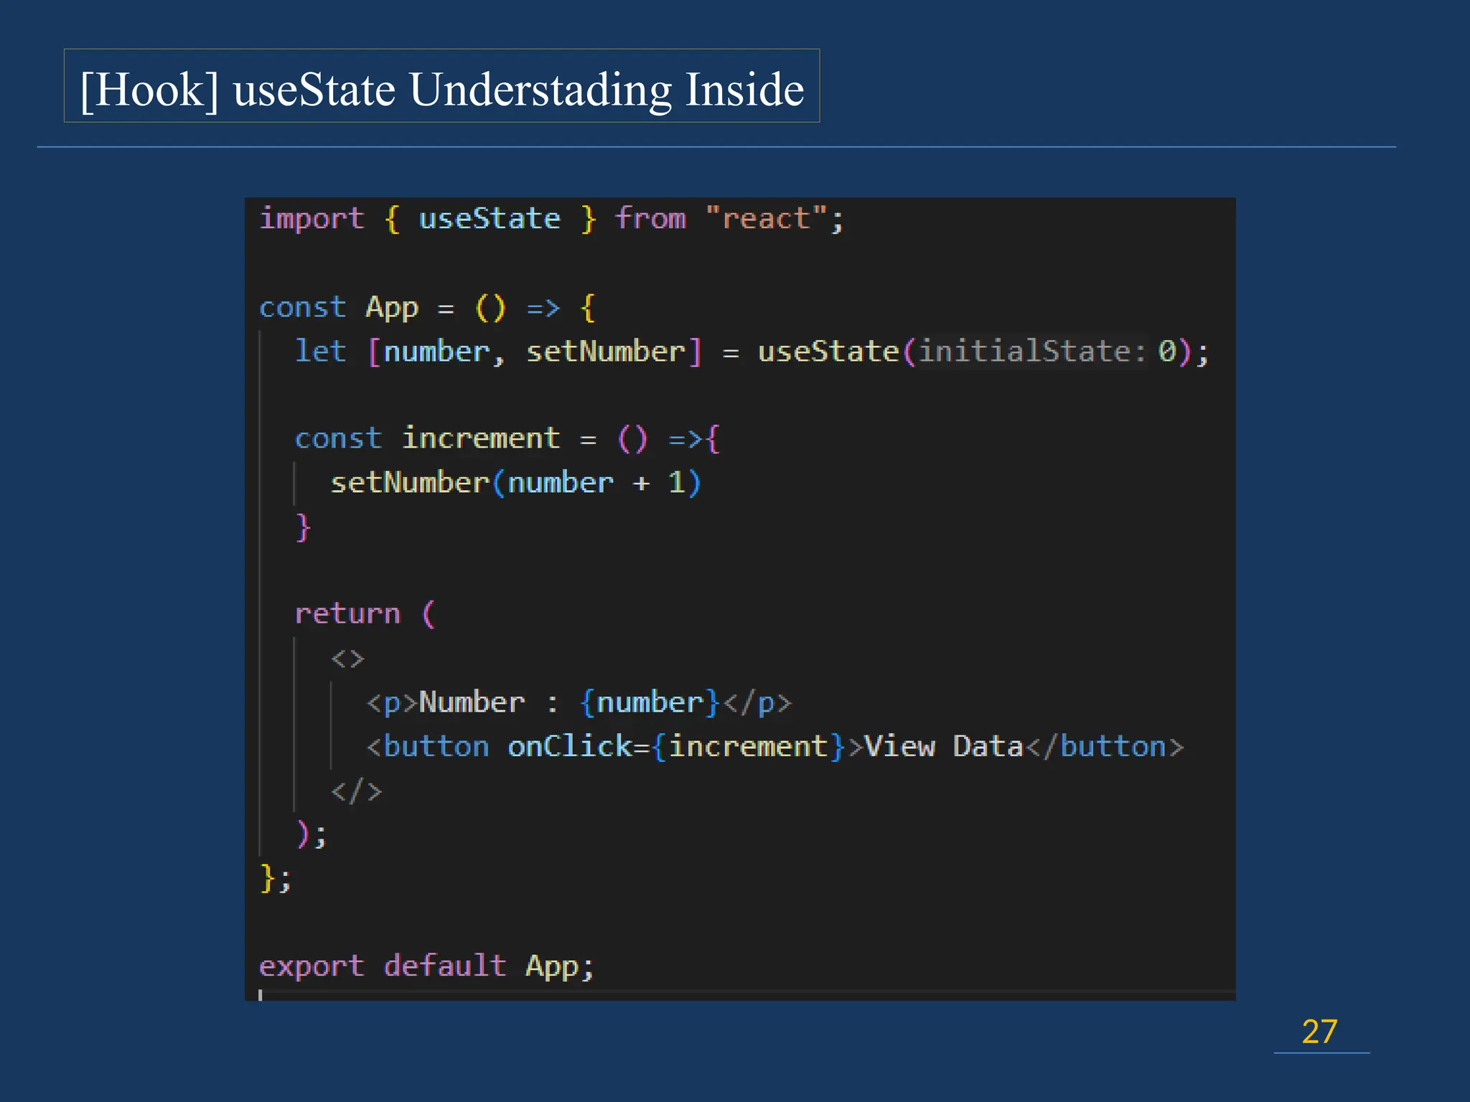Click the word import in code
The height and width of the screenshot is (1102, 1470).
[x=312, y=218]
